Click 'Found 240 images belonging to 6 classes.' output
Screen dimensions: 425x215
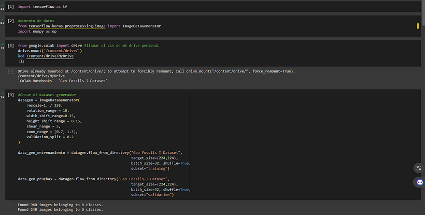coord(60,209)
